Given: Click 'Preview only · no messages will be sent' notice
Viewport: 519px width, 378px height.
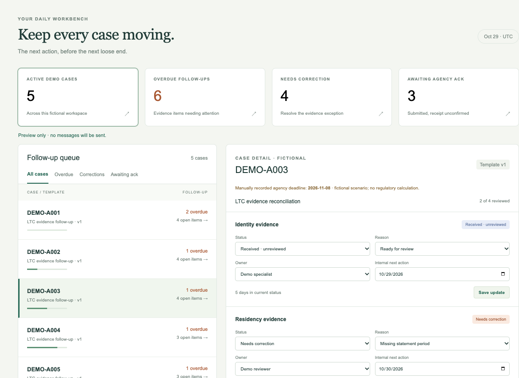Looking at the screenshot, I should (62, 135).
